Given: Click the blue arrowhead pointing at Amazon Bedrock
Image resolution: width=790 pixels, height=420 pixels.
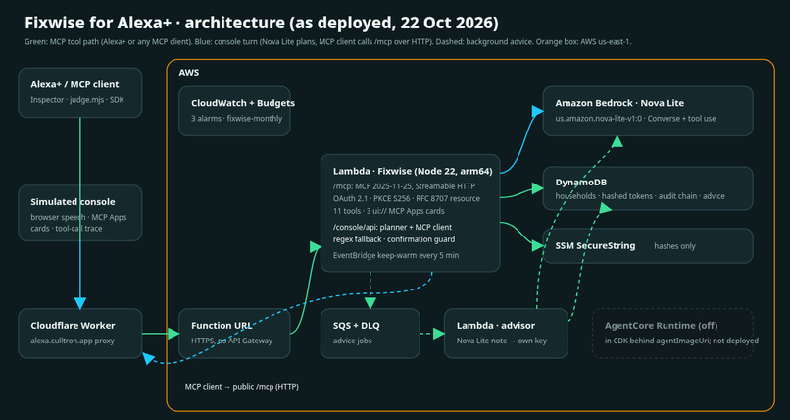Looking at the screenshot, I should 537,111.
